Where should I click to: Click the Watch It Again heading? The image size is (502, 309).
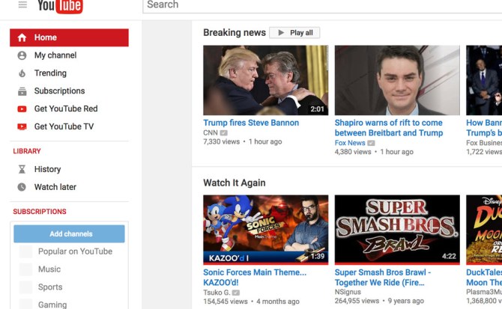click(235, 183)
